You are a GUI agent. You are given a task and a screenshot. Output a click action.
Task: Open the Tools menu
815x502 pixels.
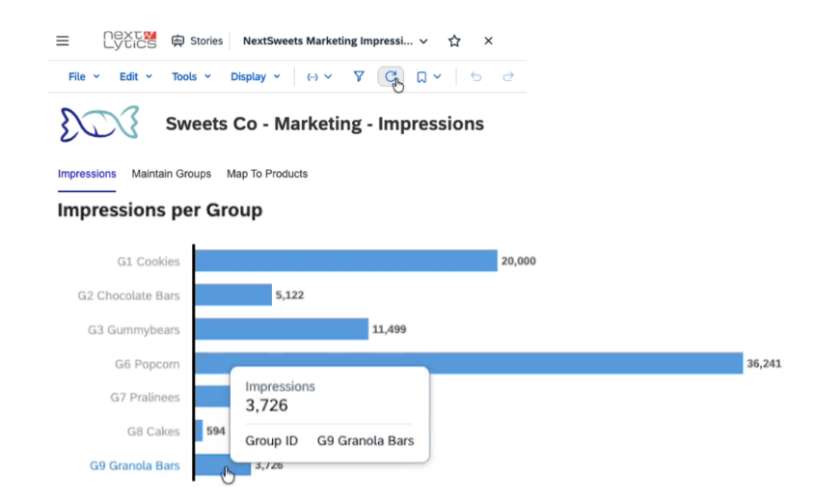point(191,76)
